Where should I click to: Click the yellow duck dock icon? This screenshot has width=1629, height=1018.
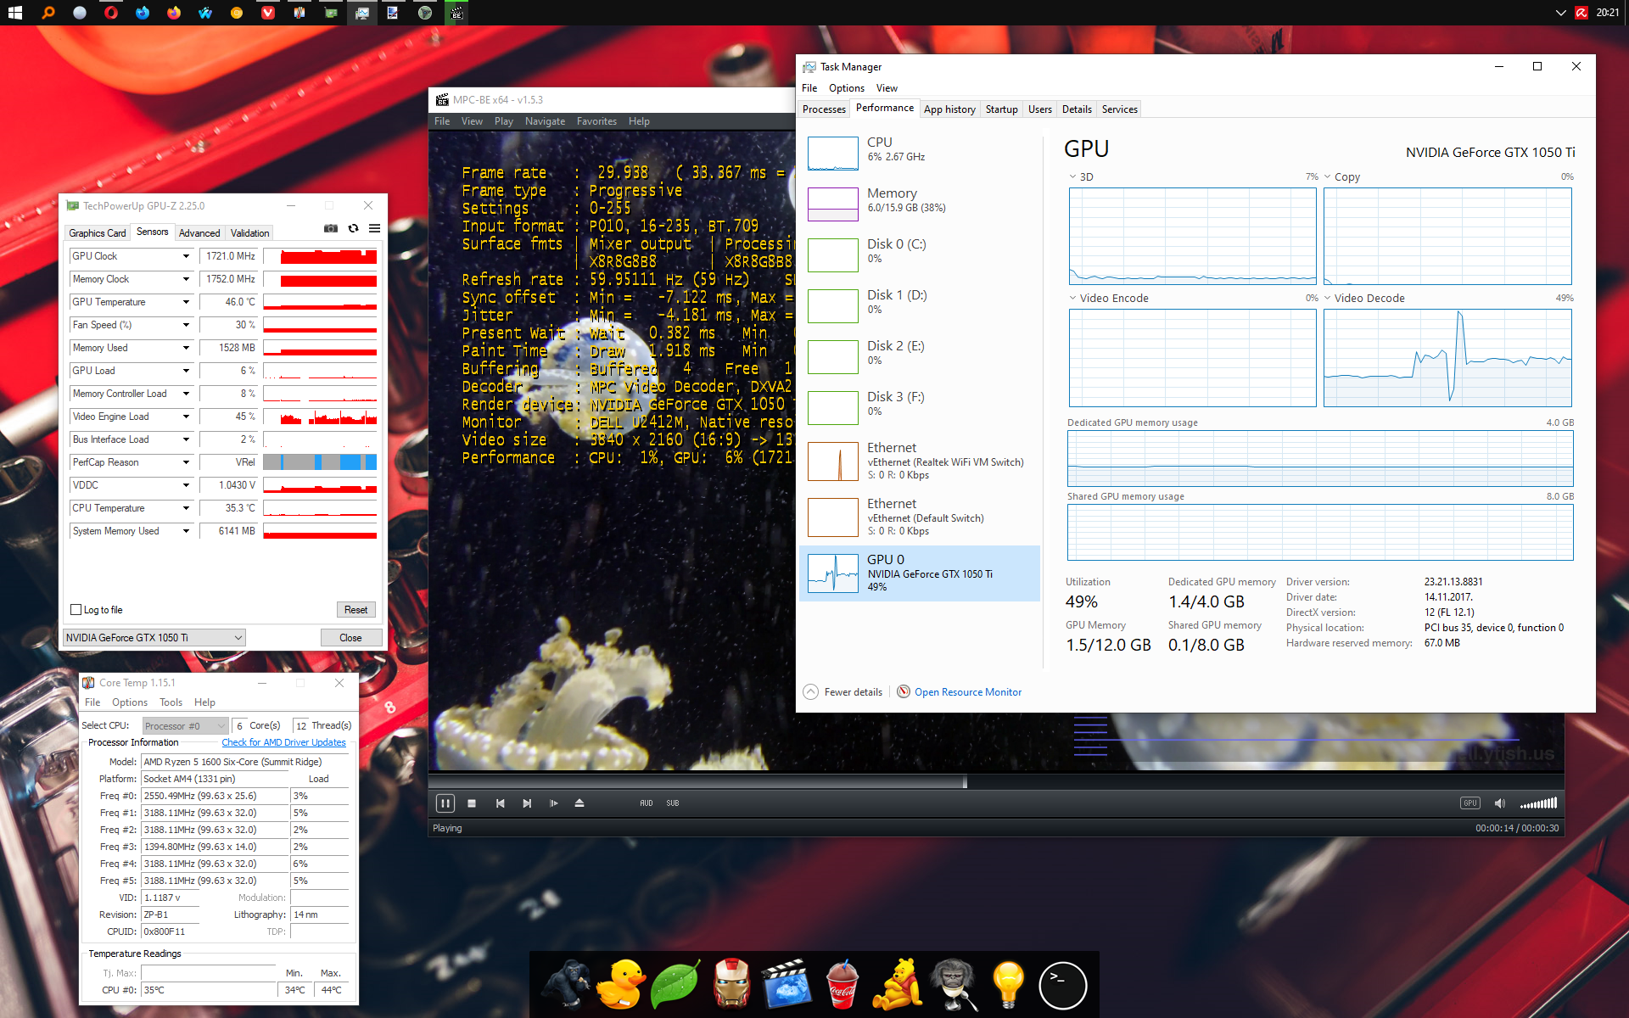[619, 984]
